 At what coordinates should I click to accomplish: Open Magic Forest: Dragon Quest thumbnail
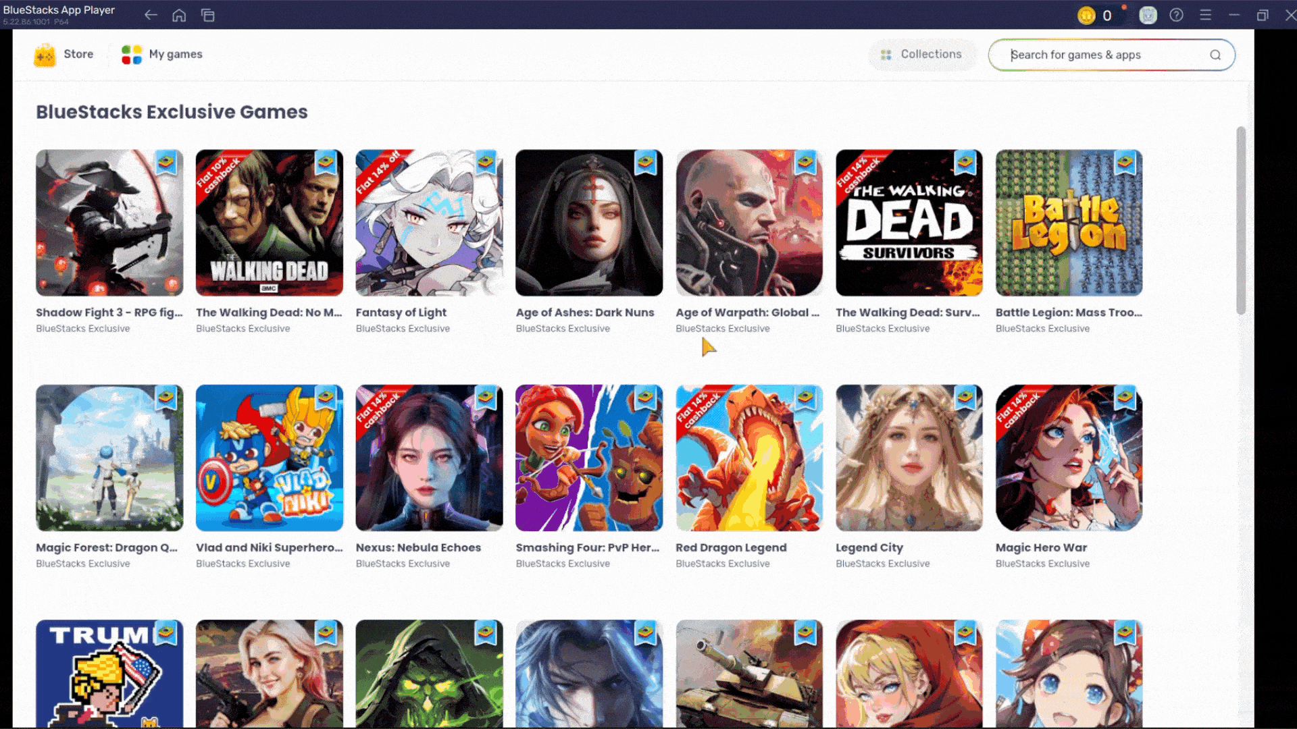coord(109,458)
